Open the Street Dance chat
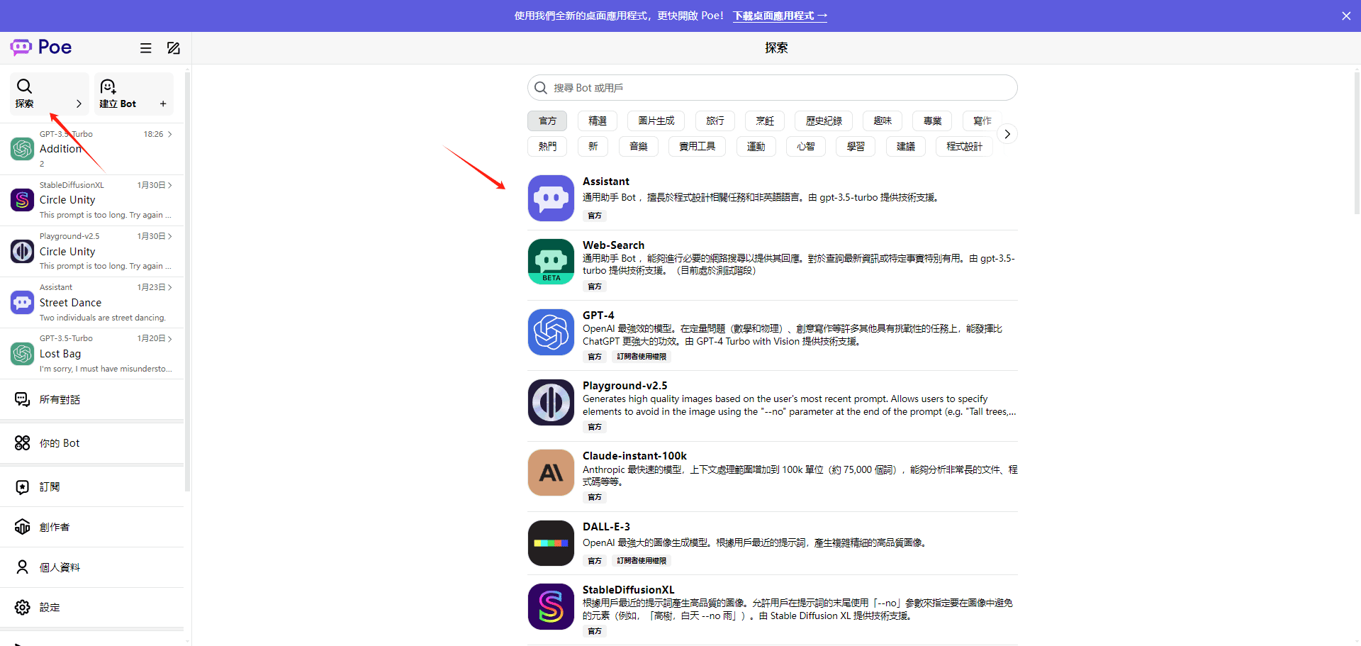 click(x=92, y=302)
